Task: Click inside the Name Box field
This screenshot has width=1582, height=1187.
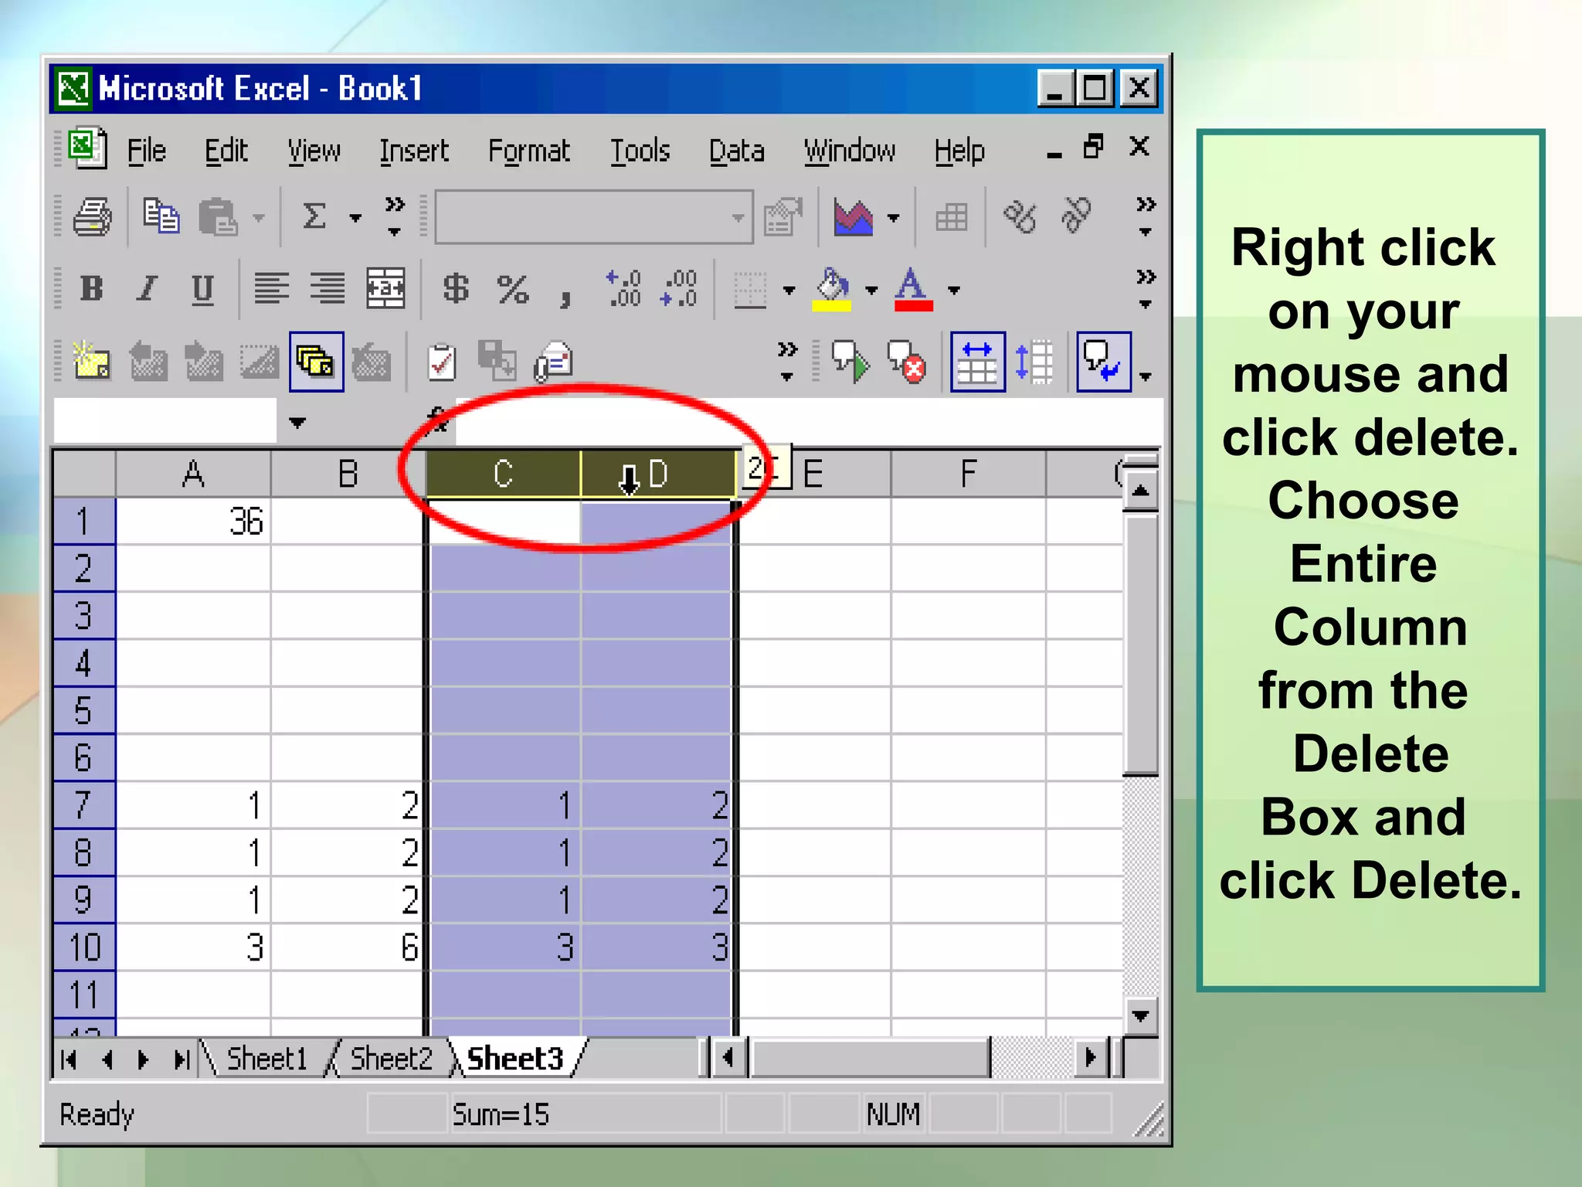Action: pyautogui.click(x=165, y=421)
